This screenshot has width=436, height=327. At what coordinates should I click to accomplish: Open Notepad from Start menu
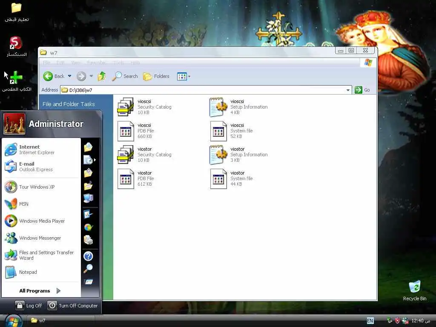click(x=41, y=272)
